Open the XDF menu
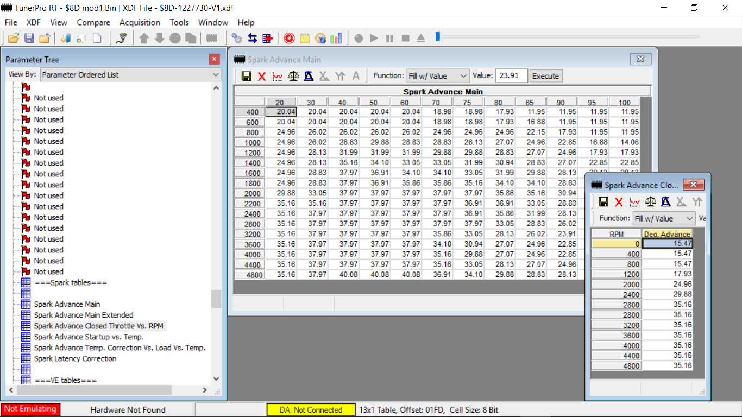This screenshot has height=417, width=742. pyautogui.click(x=34, y=22)
